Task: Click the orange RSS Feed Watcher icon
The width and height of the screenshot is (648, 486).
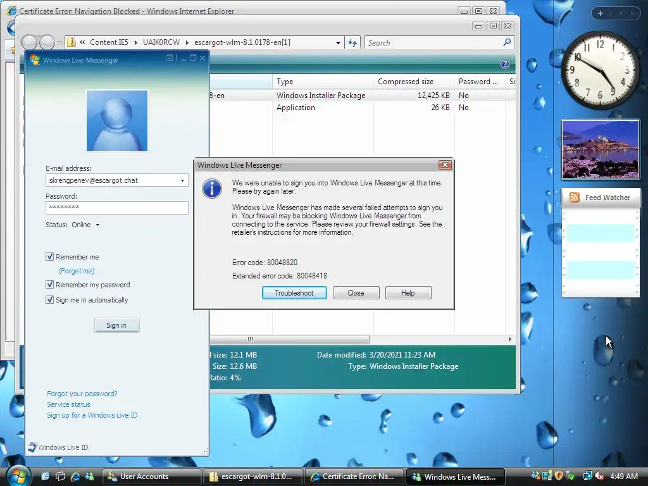Action: 575,197
